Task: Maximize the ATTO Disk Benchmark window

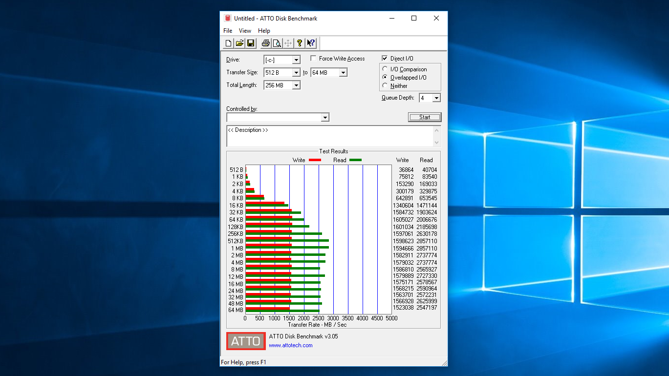Action: pyautogui.click(x=414, y=18)
